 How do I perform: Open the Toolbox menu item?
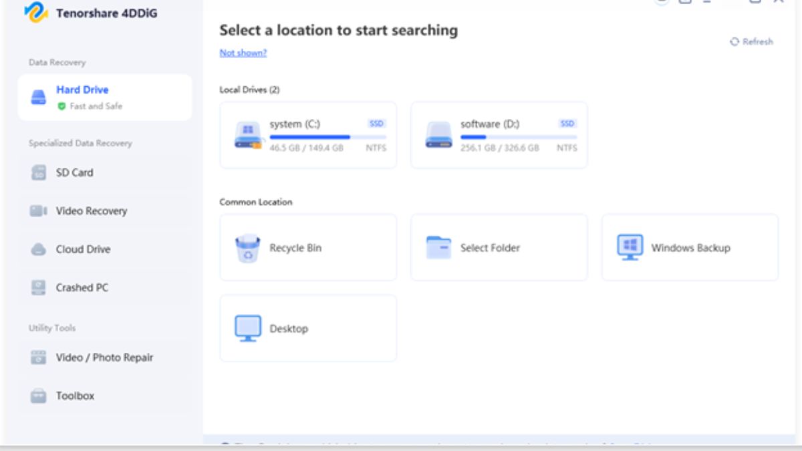(x=105, y=396)
